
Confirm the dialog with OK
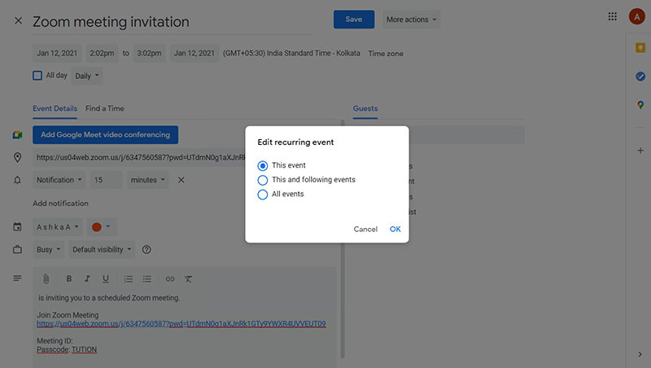pyautogui.click(x=395, y=230)
